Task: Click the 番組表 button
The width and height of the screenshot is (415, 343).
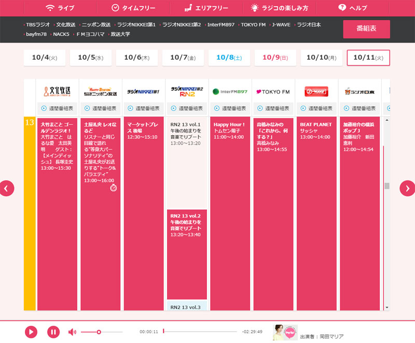Action: point(366,29)
